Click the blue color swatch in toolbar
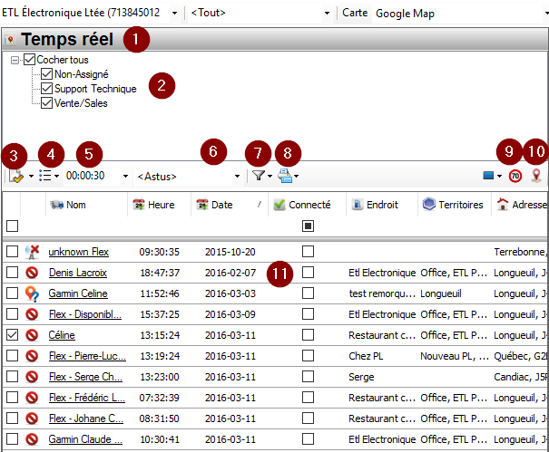 (x=488, y=176)
